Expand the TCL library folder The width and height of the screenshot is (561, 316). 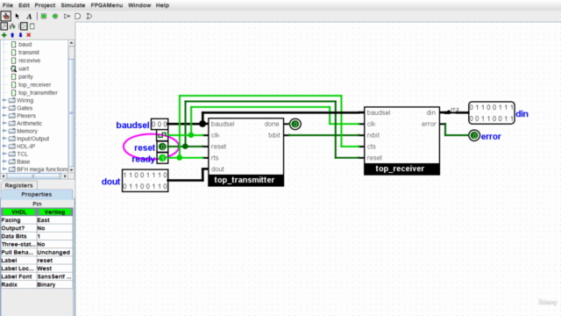click(4, 154)
